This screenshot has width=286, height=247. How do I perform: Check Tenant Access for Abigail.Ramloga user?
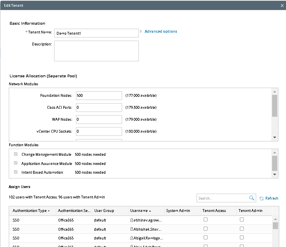(206, 238)
